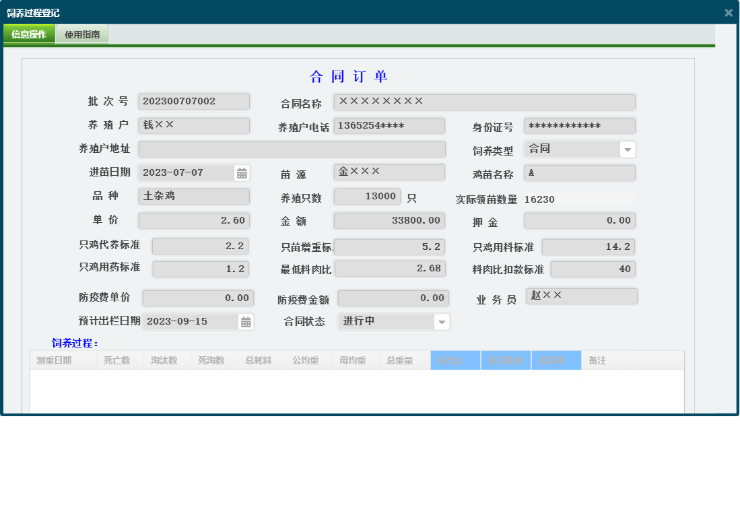
Task: Expand the 饲养类型 dropdown arrow
Action: pyautogui.click(x=628, y=149)
